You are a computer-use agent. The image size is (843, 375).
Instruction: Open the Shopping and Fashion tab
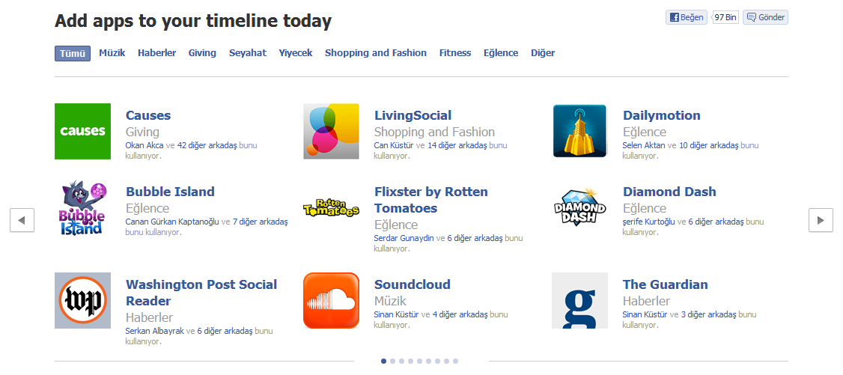[x=376, y=53]
